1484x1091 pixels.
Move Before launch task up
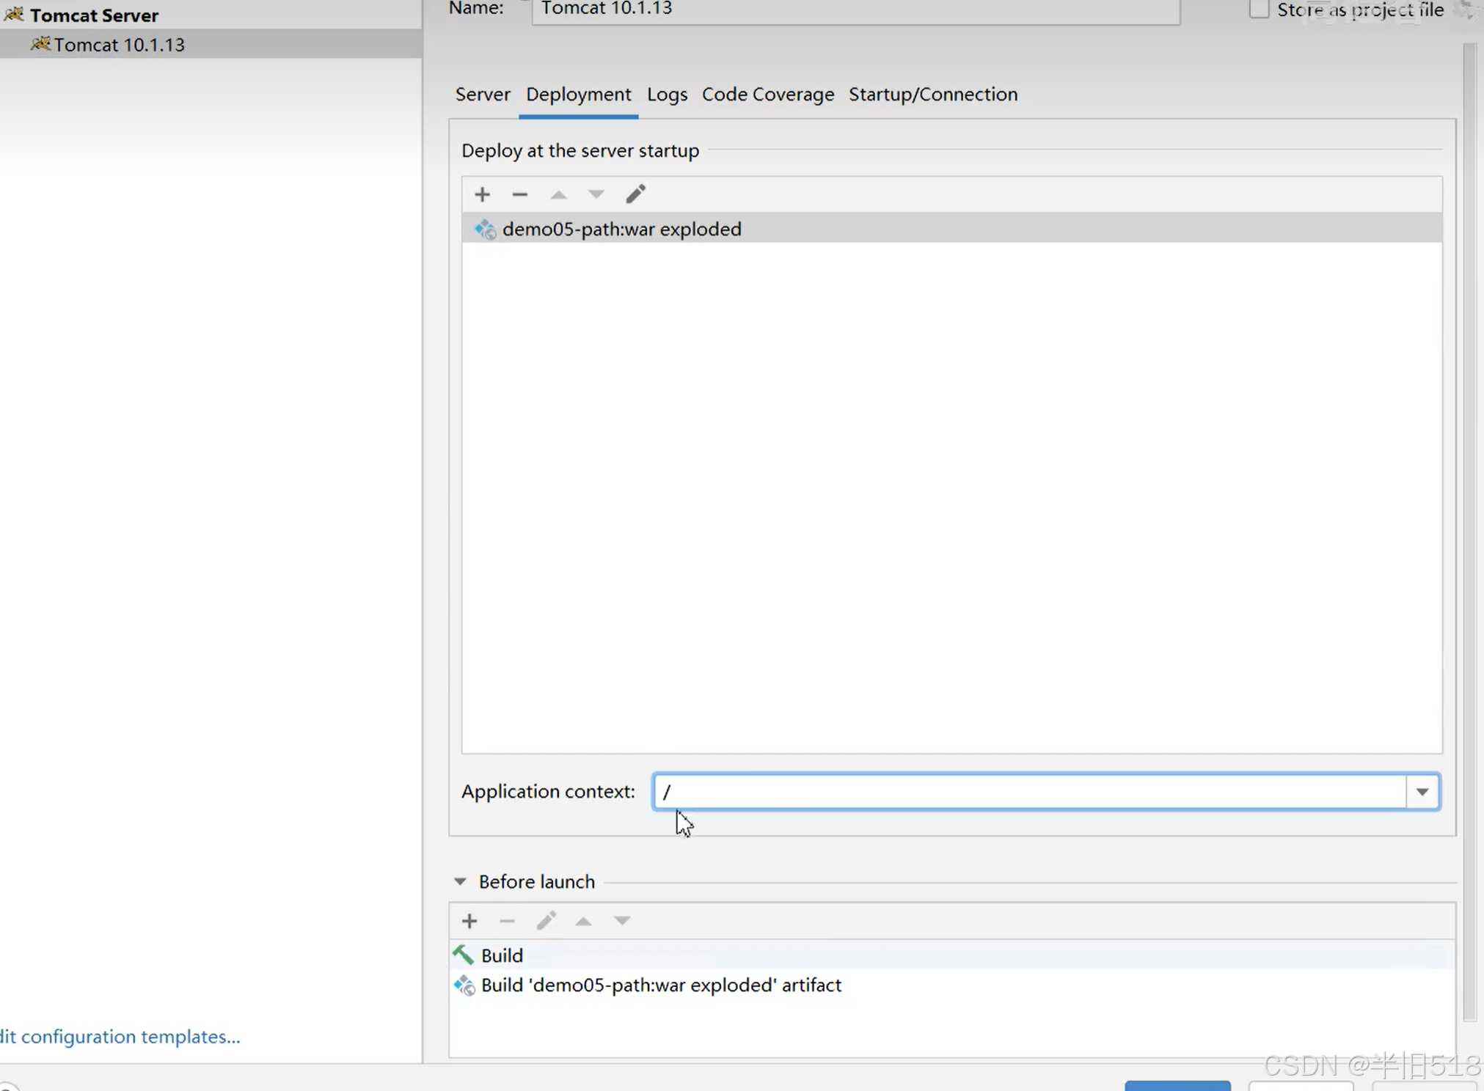tap(583, 921)
